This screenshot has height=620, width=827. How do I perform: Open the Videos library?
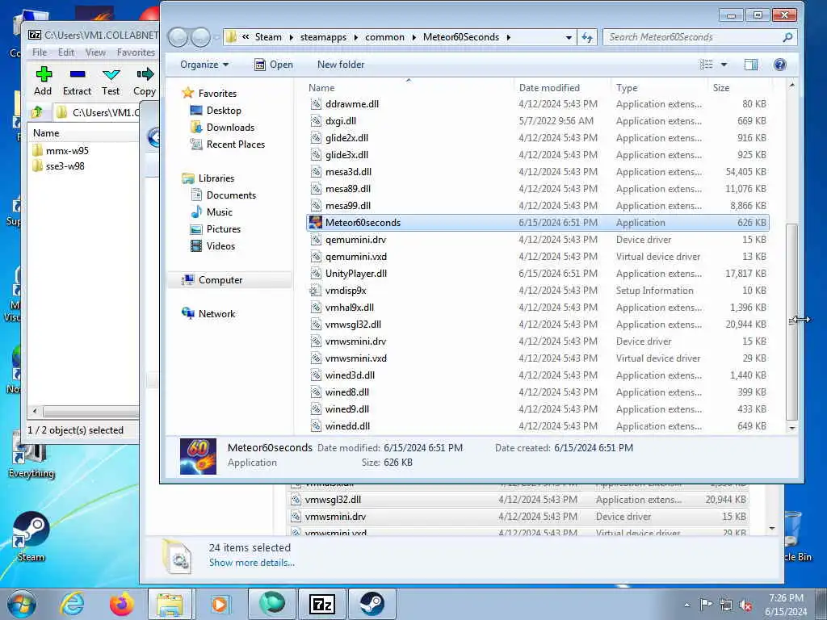(x=220, y=245)
